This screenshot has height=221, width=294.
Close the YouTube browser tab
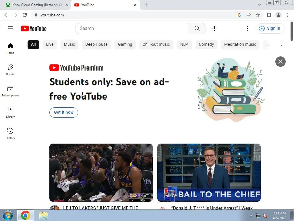[135, 5]
